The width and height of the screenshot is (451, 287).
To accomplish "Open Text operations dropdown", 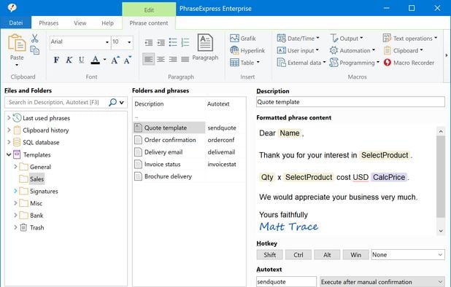I will click(436, 38).
